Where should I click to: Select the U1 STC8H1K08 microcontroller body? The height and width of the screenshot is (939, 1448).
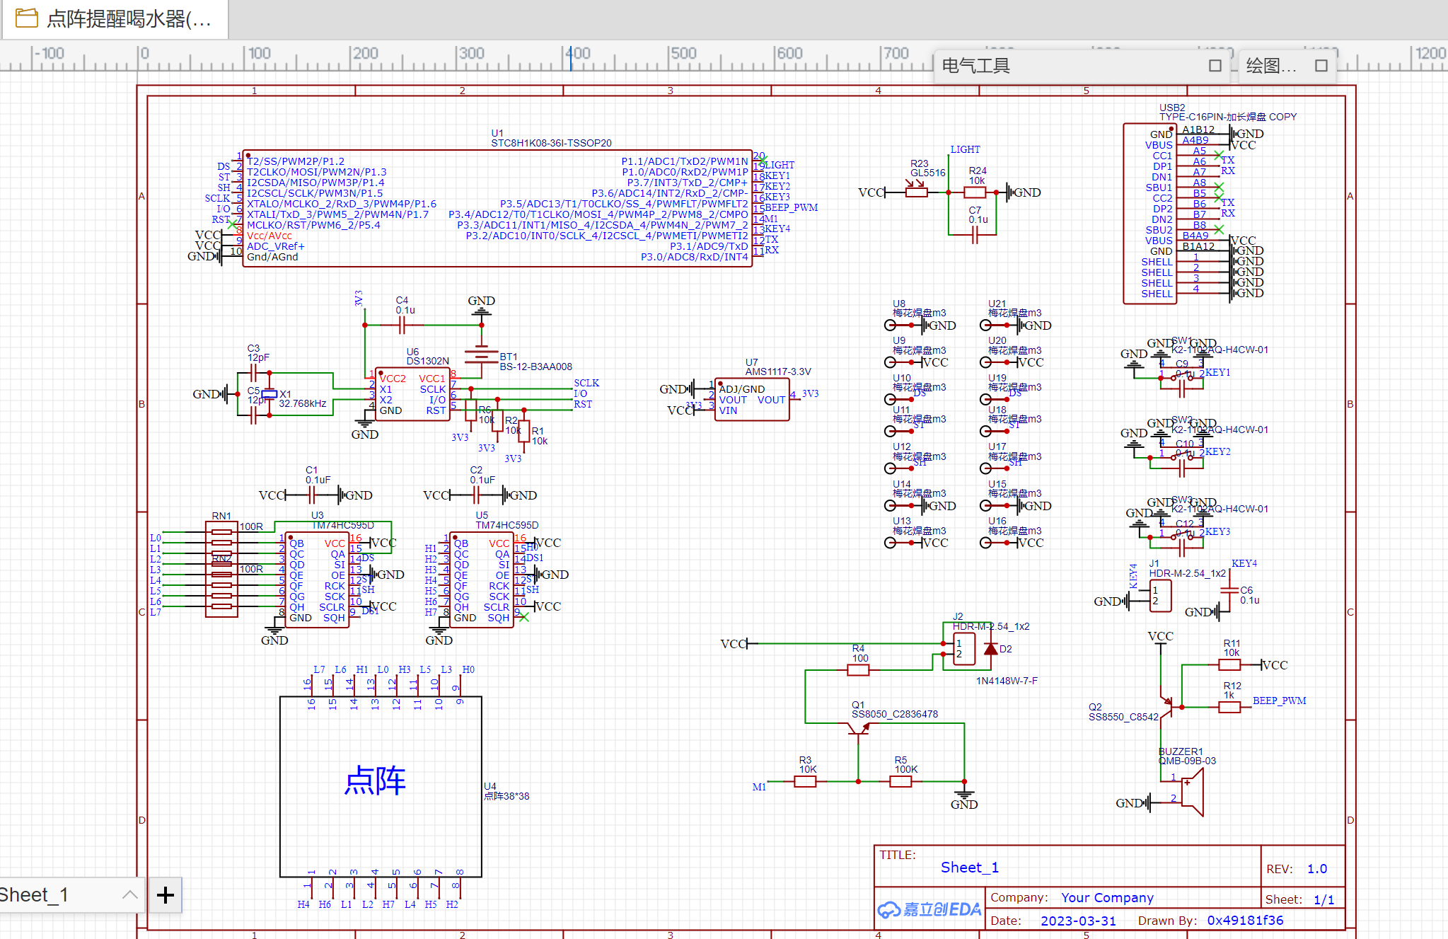click(497, 208)
